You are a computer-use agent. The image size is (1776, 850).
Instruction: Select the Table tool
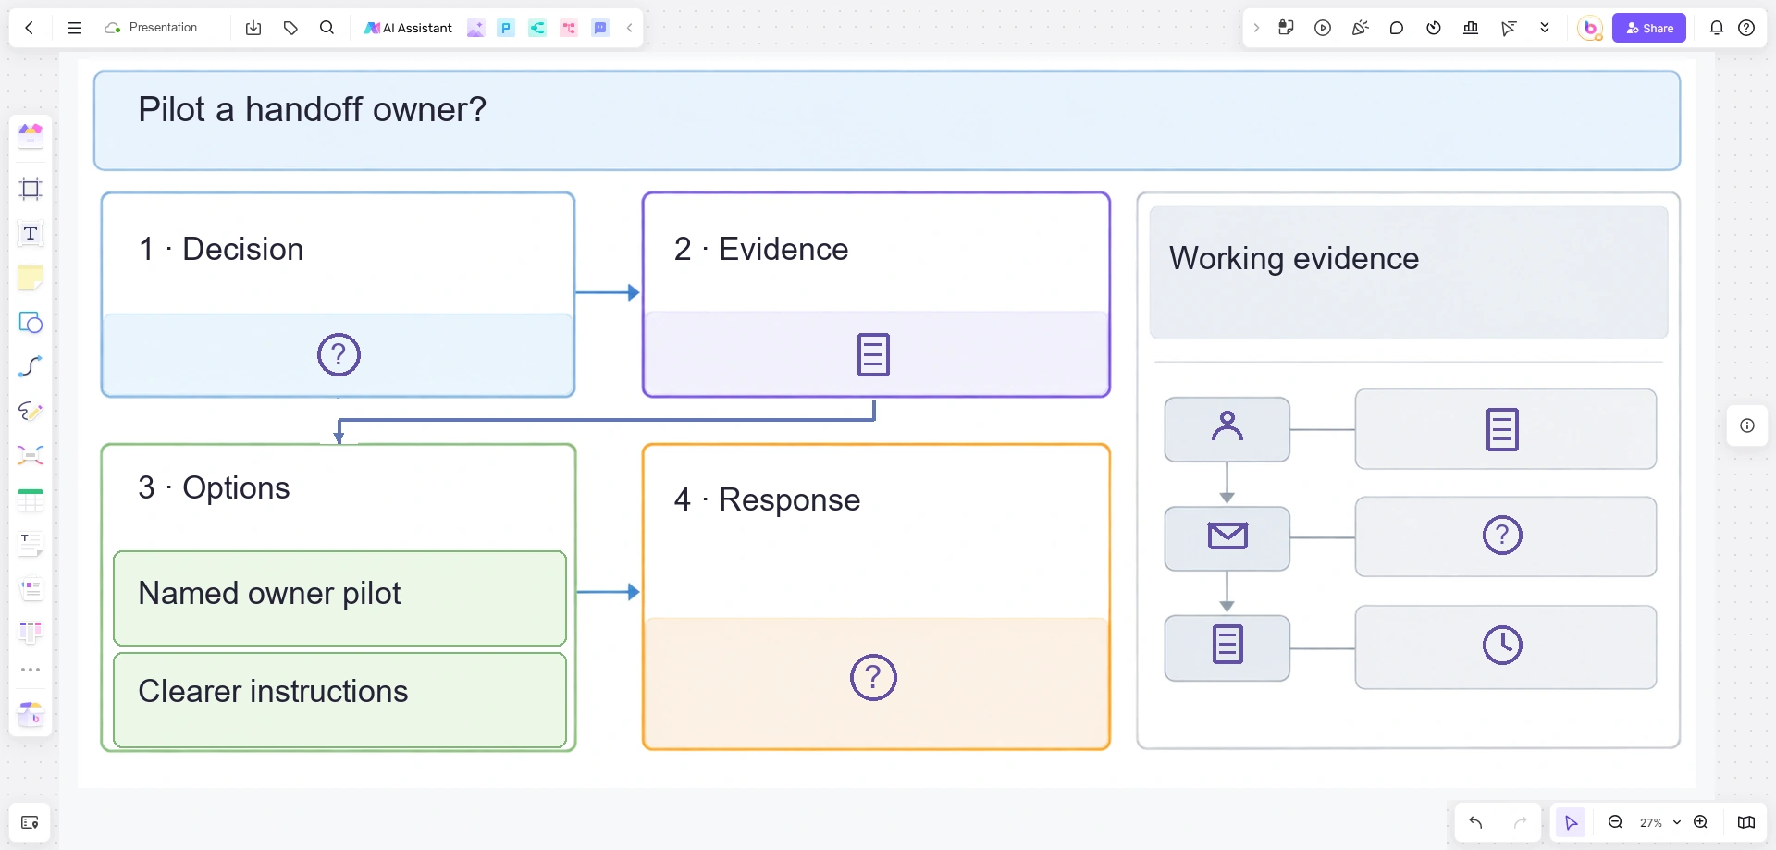tap(31, 500)
